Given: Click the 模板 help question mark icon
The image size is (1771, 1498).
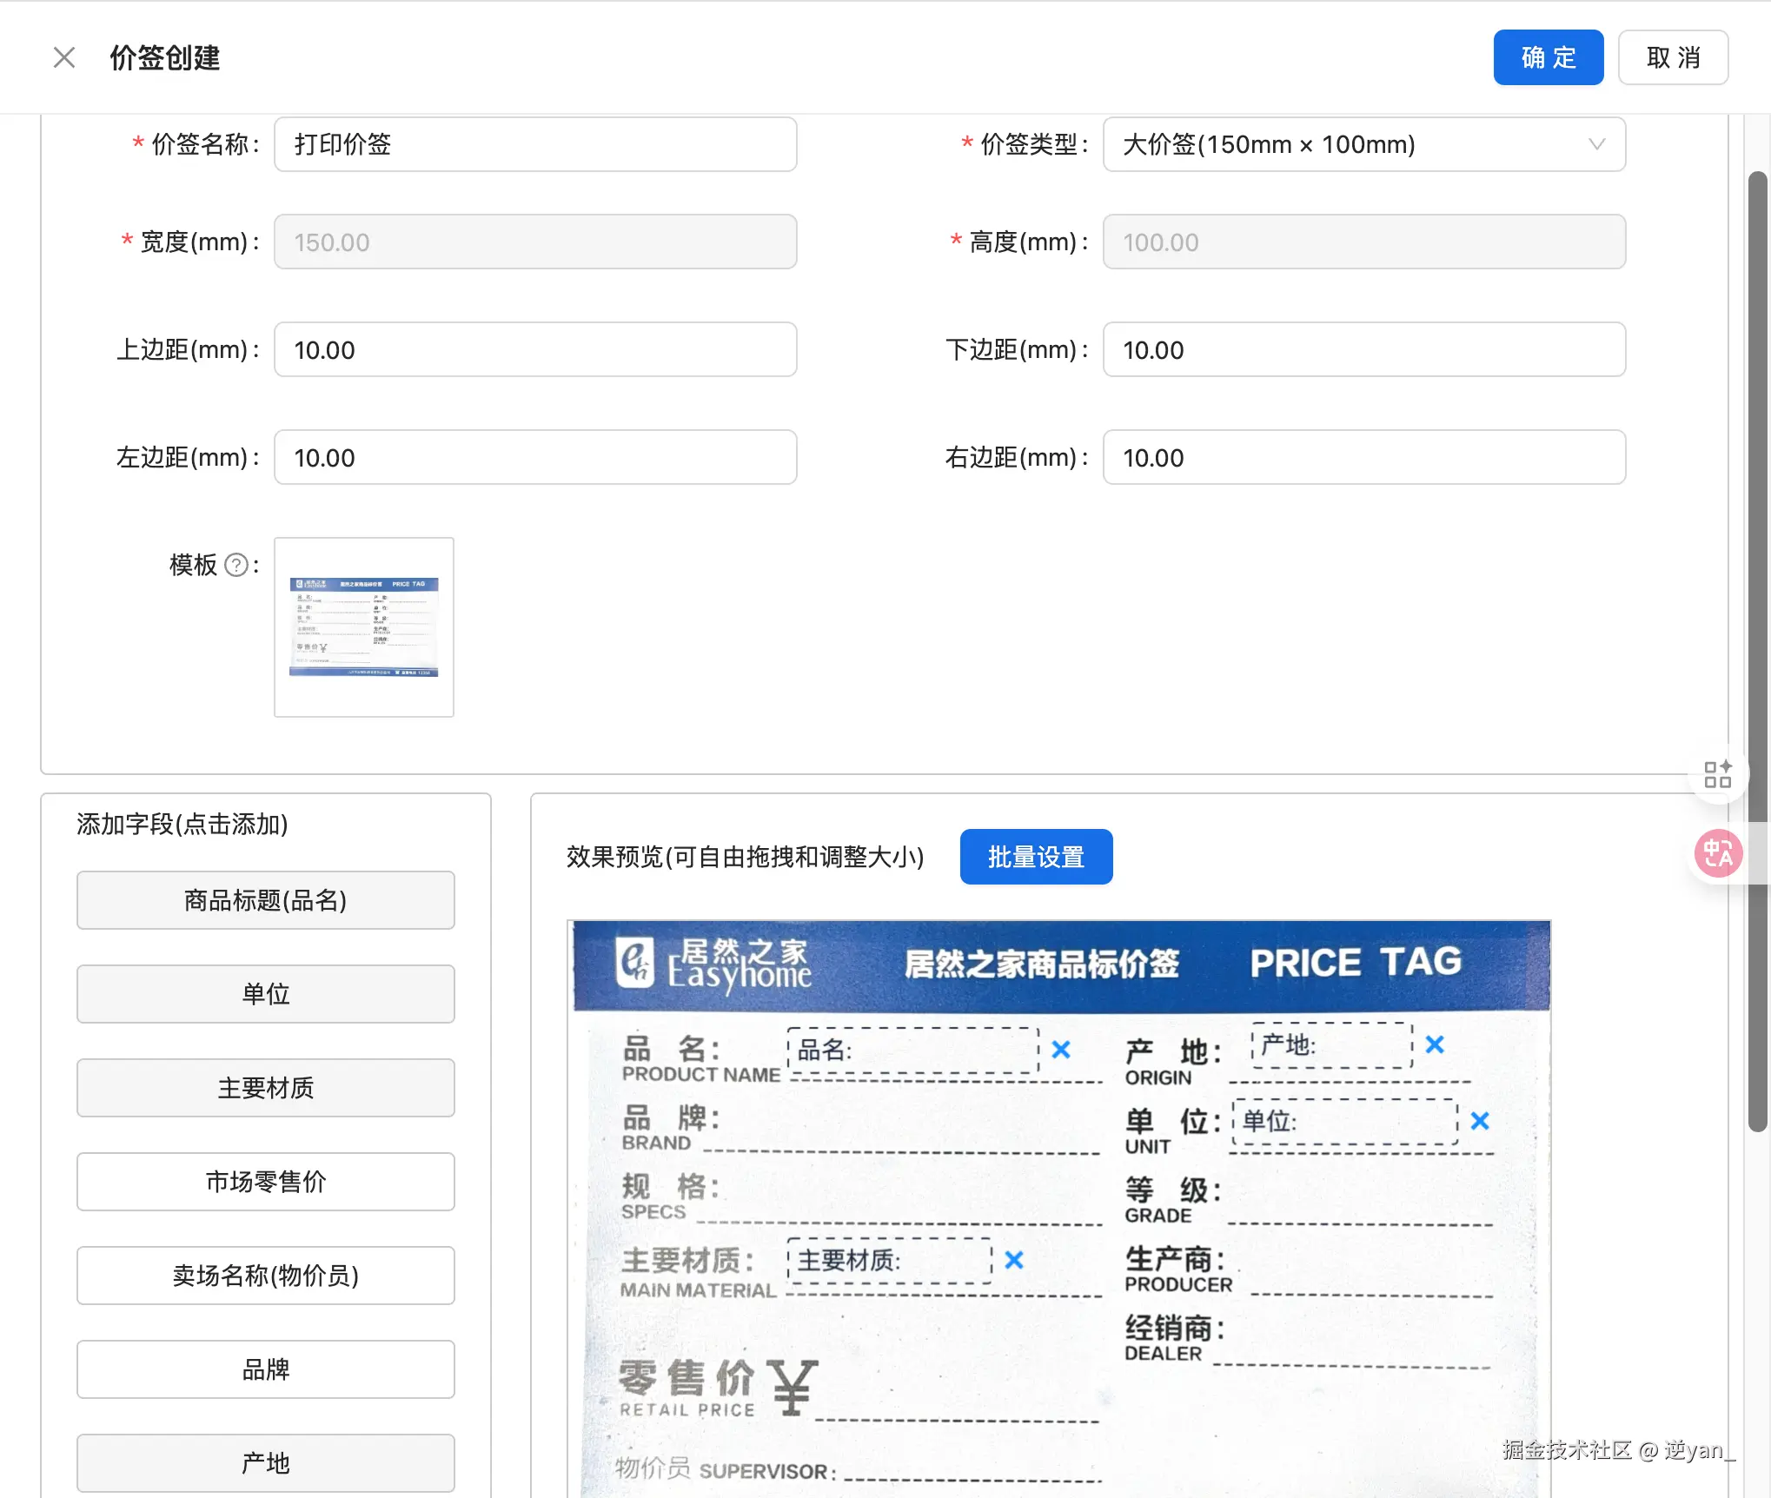Looking at the screenshot, I should 236,566.
